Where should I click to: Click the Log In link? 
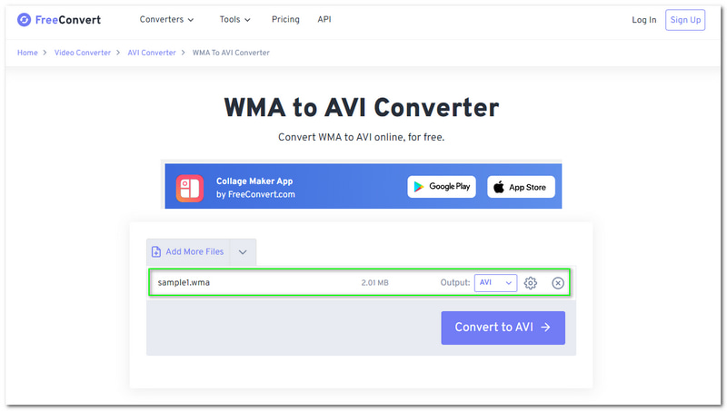coord(643,19)
